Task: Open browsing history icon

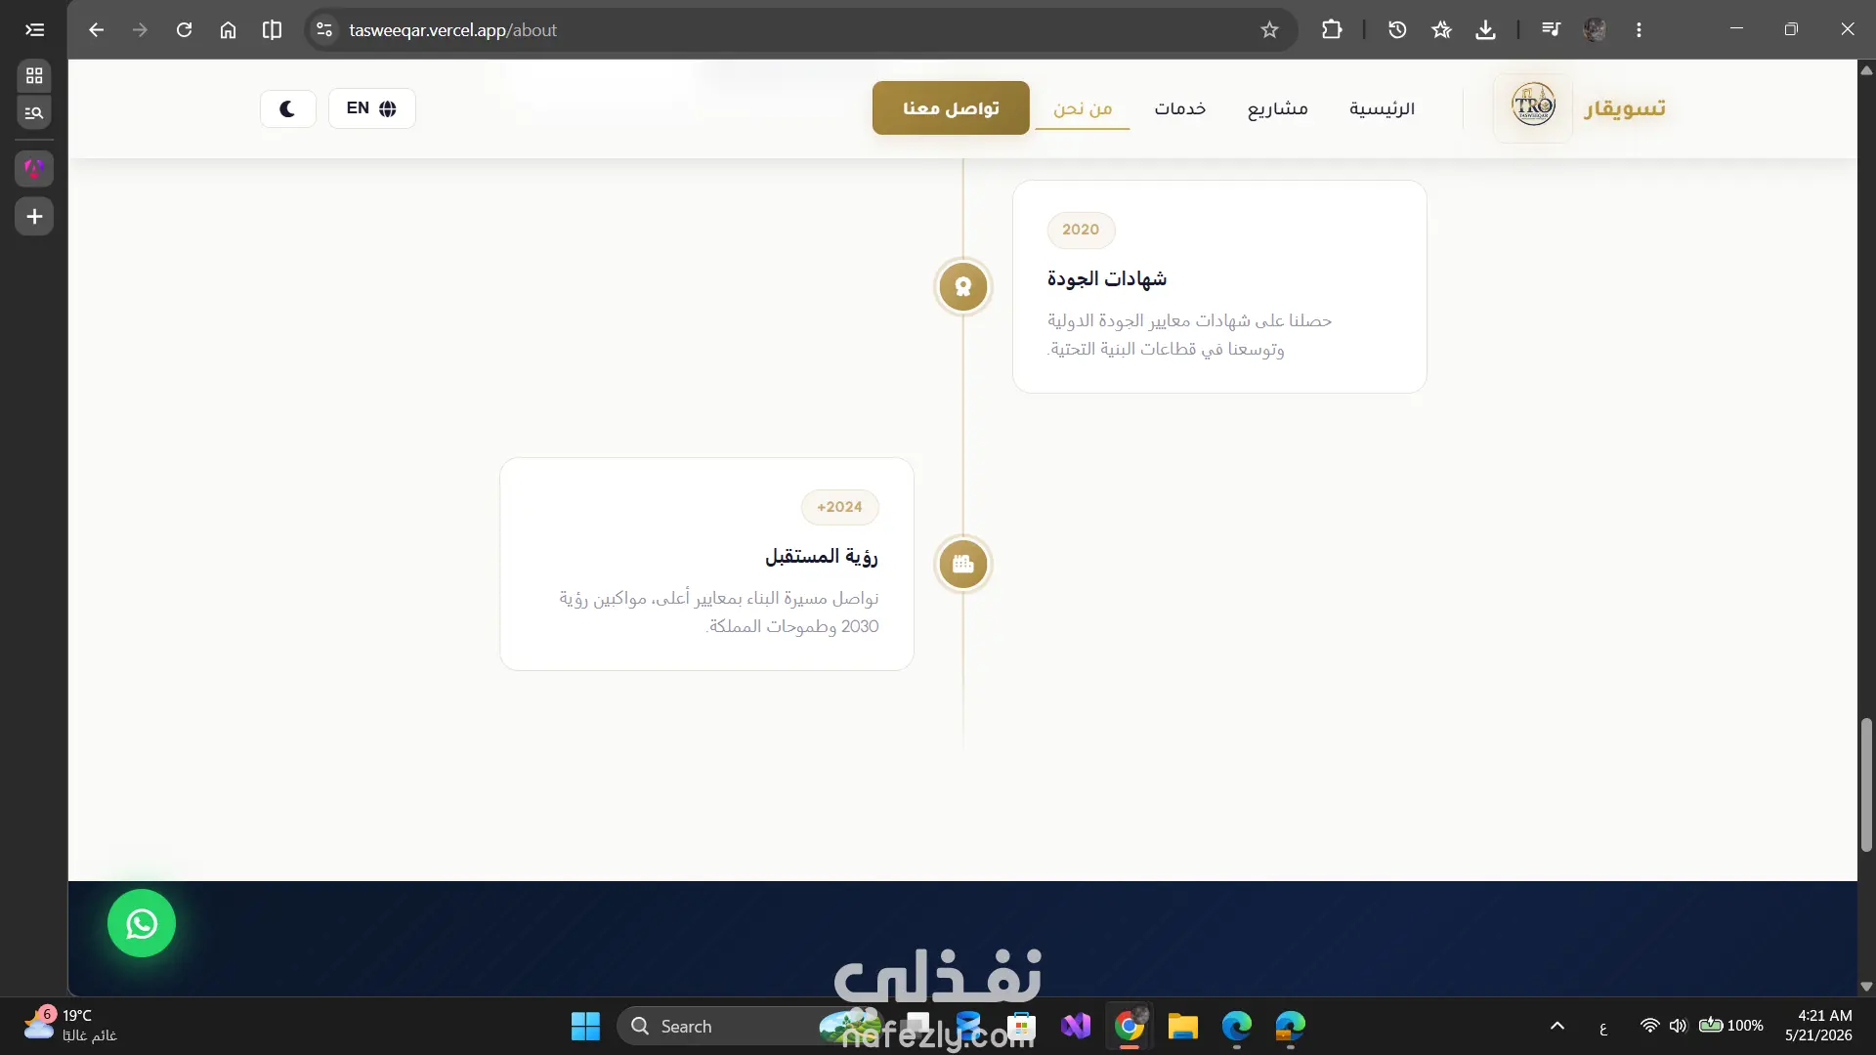Action: (1397, 29)
